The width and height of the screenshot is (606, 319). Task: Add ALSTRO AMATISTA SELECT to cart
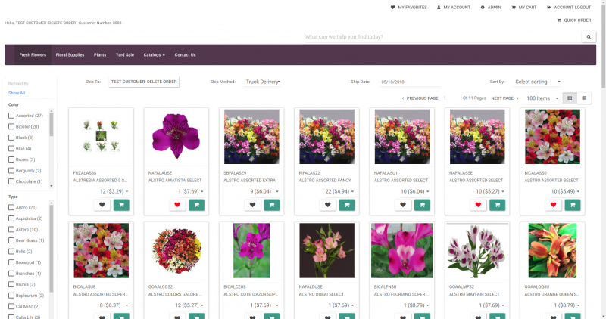pyautogui.click(x=196, y=205)
